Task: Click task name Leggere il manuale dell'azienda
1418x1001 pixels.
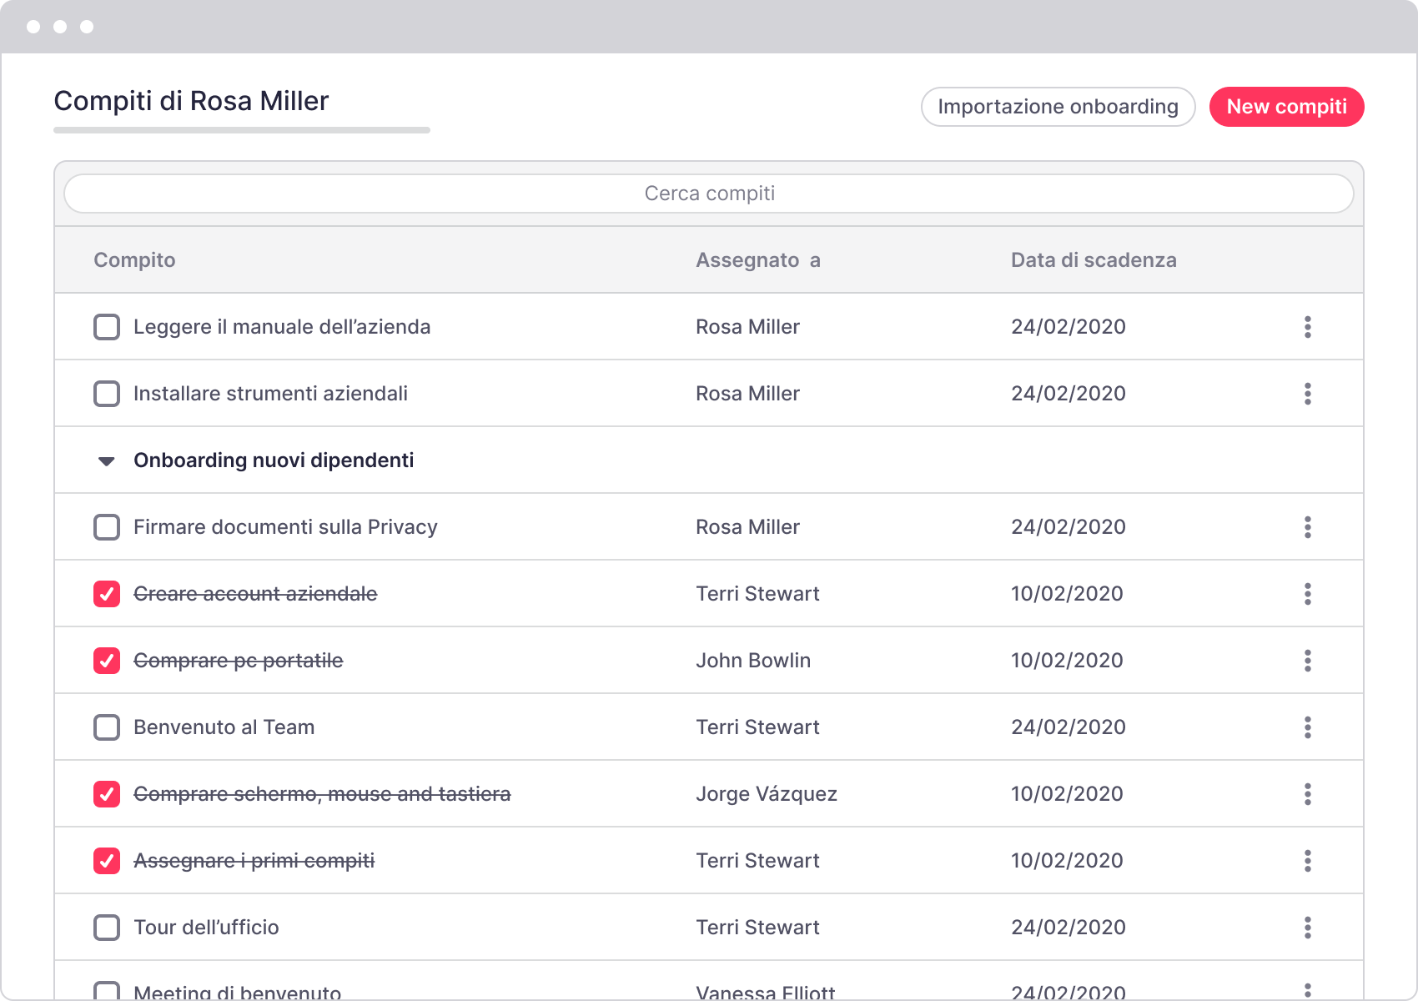Action: 282,327
